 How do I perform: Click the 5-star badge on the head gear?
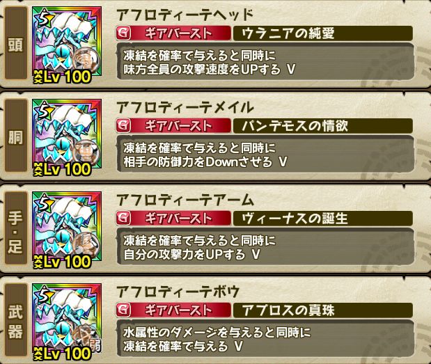[x=45, y=19]
